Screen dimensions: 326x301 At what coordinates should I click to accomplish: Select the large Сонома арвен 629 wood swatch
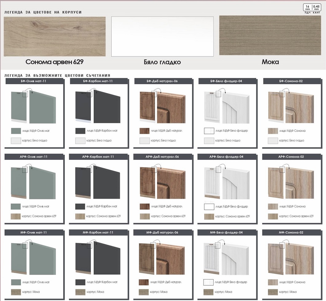(x=55, y=36)
